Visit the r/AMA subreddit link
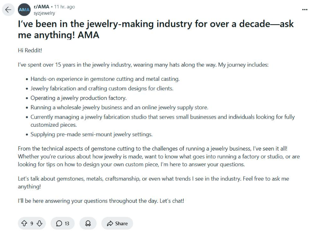Viewport: 317px width, 239px height. tap(41, 7)
